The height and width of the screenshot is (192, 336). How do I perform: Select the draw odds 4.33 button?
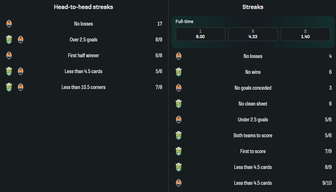[253, 34]
